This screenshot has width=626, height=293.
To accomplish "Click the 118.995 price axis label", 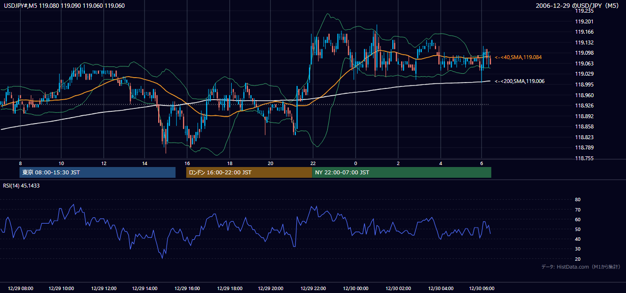I will (584, 84).
